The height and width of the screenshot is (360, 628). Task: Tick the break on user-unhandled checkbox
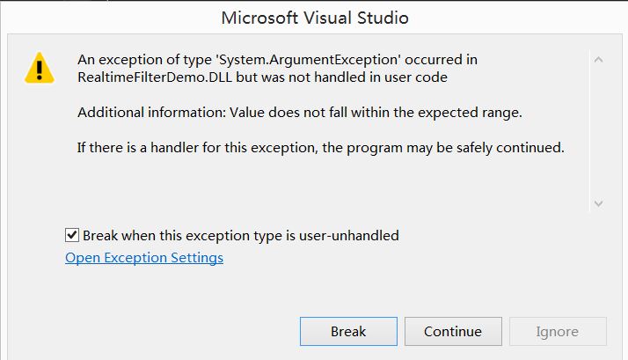72,235
